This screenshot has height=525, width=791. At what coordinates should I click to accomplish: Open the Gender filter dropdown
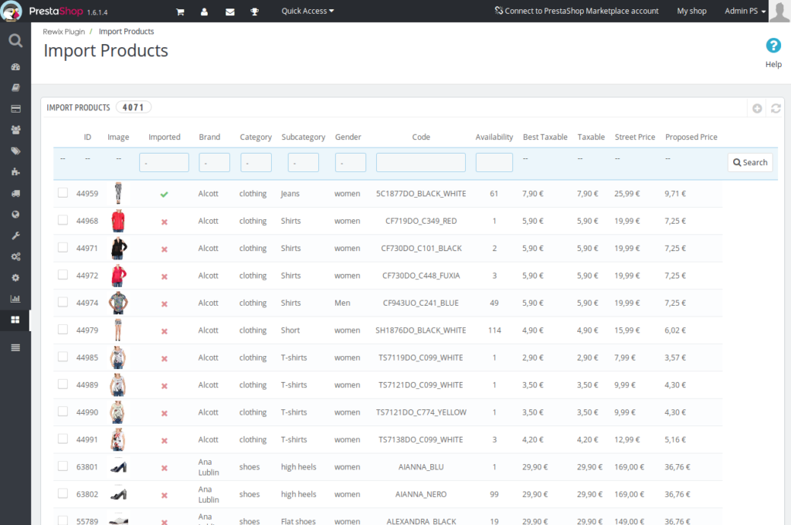(351, 162)
